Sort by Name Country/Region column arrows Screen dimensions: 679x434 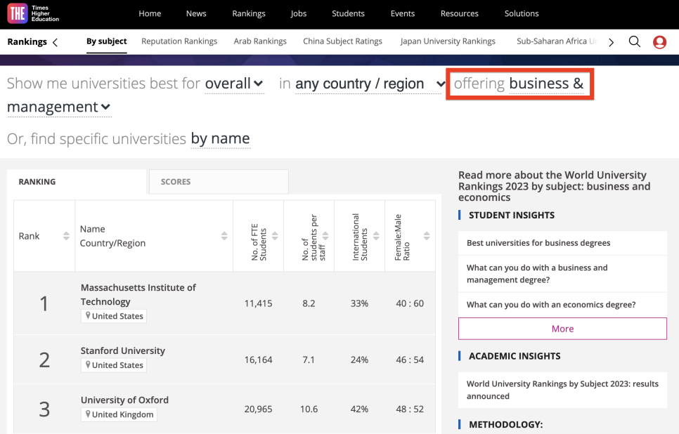coord(224,236)
